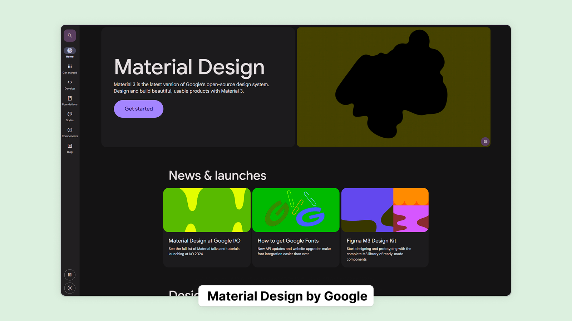Click text 'Start designing and prototyping with the'
This screenshot has width=572, height=321.
point(379,249)
